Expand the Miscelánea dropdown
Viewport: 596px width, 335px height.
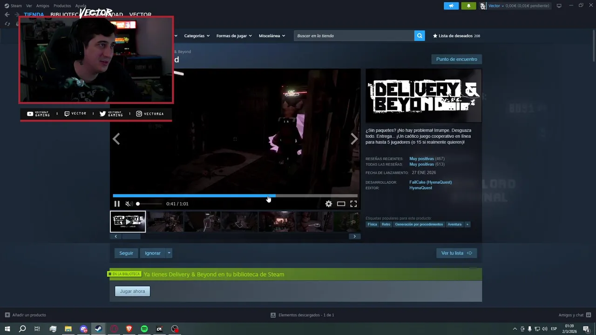pyautogui.click(x=272, y=36)
